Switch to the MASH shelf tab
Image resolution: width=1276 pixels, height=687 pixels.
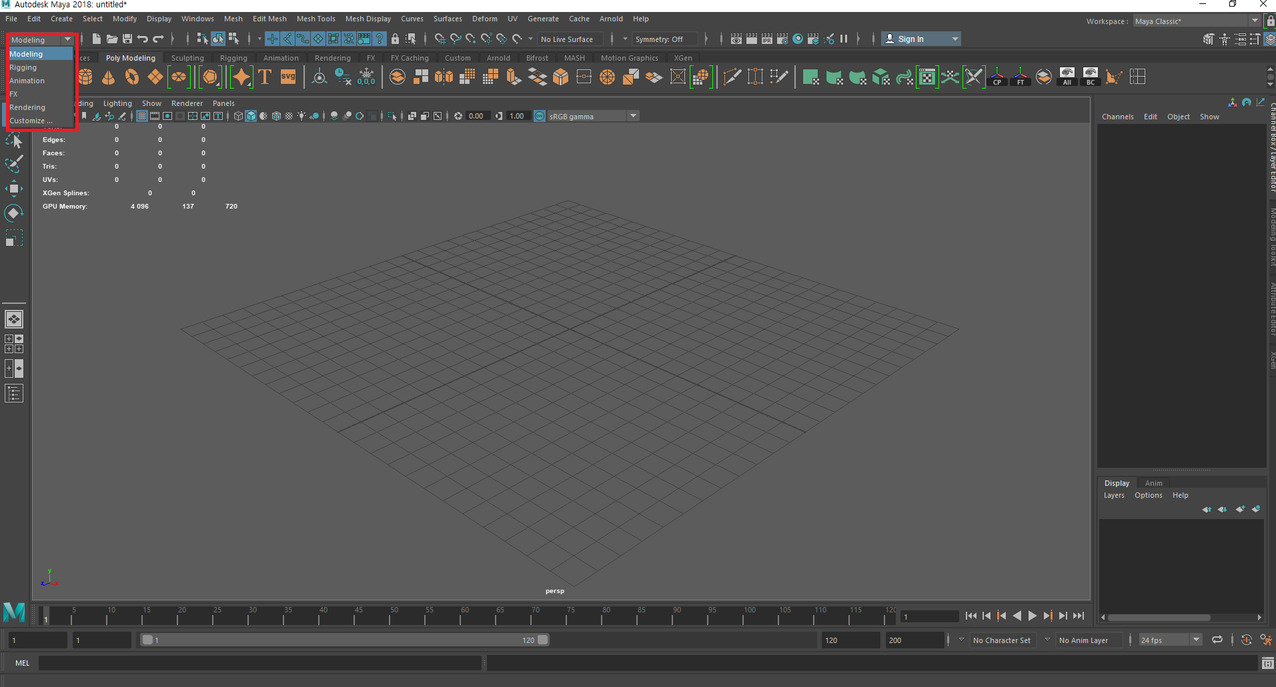click(x=574, y=58)
